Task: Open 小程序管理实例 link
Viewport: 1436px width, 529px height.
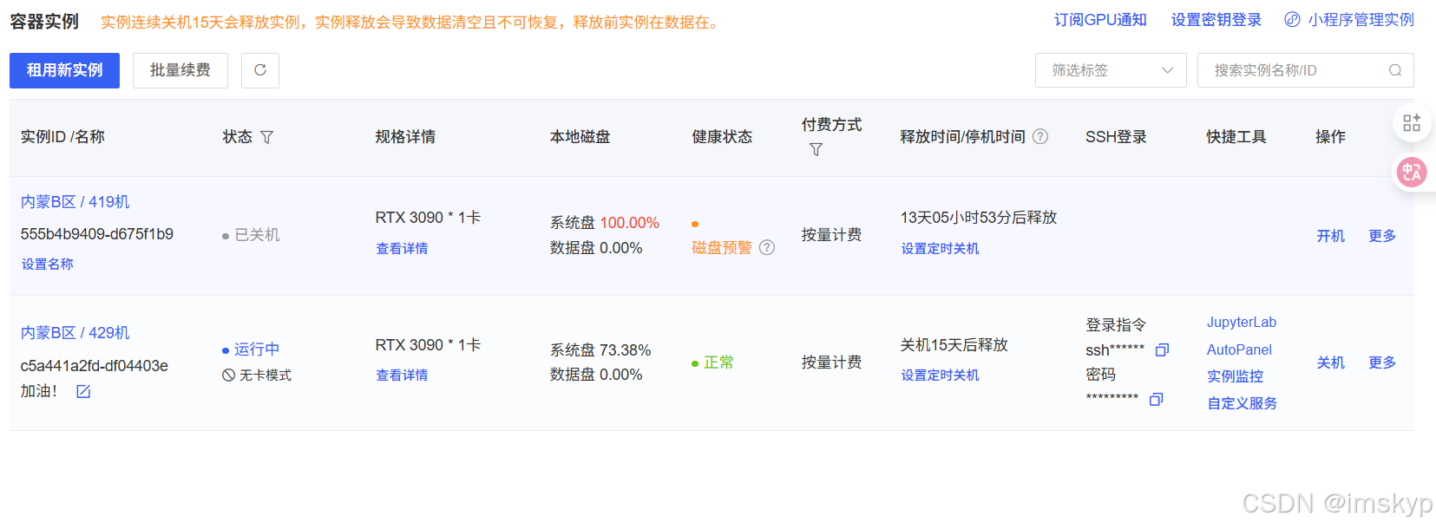Action: 1361,20
